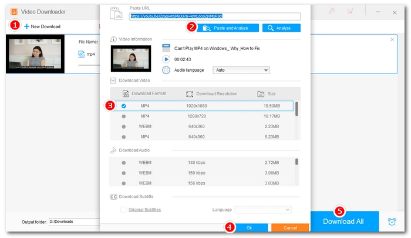
Task: Expand the subtitle Language dropdown
Action: [263, 210]
